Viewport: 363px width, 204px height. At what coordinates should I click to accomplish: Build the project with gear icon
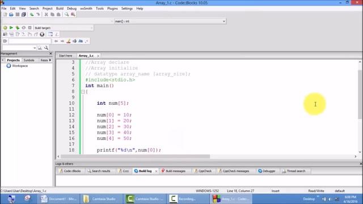5,28
